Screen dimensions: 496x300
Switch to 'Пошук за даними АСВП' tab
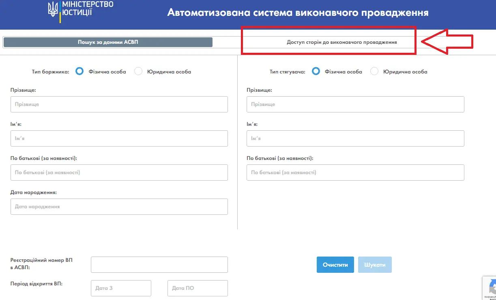[x=108, y=42]
